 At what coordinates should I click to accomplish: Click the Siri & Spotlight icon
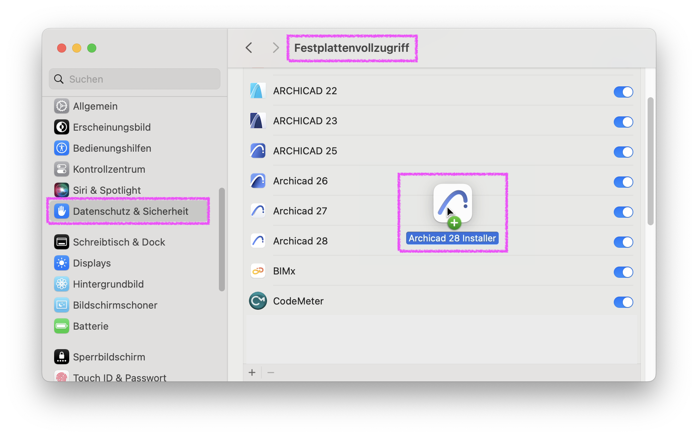[x=62, y=190]
